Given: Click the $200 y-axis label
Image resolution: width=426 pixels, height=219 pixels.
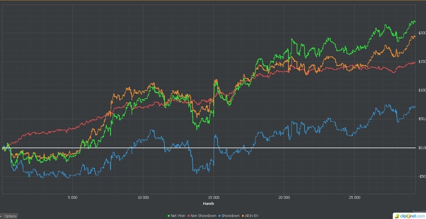Looking at the screenshot, I should coord(422,33).
